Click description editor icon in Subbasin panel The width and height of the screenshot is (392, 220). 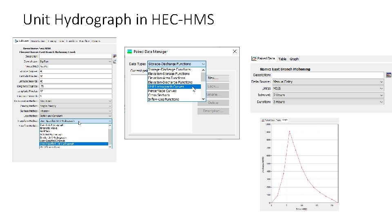(x=115, y=56)
